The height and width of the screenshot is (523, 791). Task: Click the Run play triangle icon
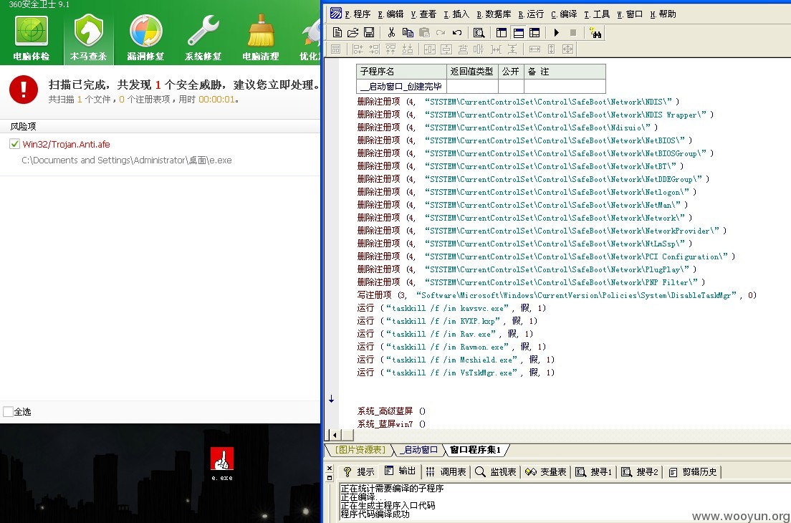pos(557,33)
